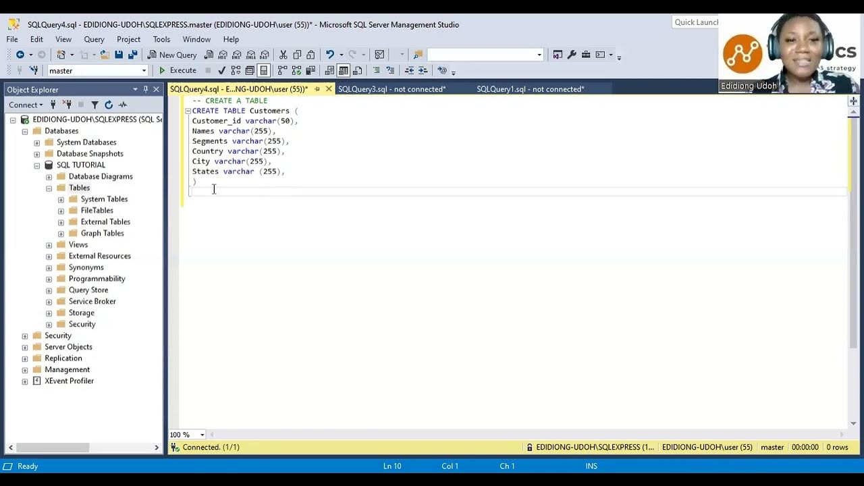Viewport: 864px width, 486px height.
Task: Toggle Results to Text button
Action: [x=329, y=70]
